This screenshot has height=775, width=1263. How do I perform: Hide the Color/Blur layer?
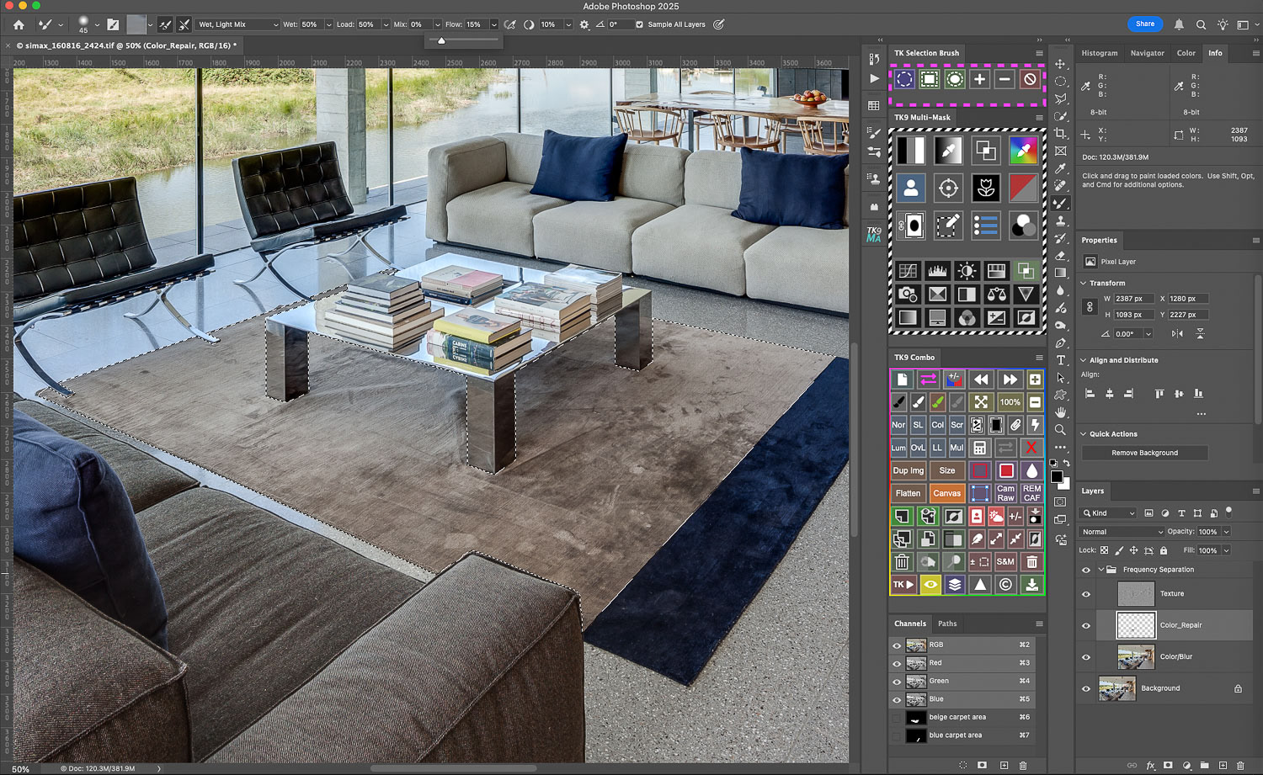coord(1086,657)
